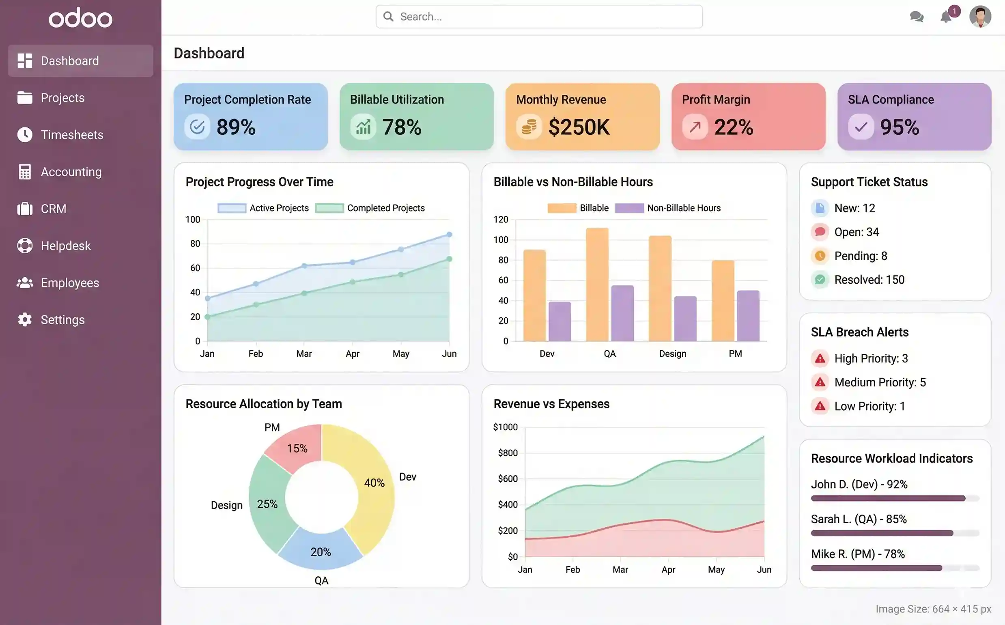Screen dimensions: 1005x625
Task: Open CRM using the briefcase icon
Action: coord(25,209)
